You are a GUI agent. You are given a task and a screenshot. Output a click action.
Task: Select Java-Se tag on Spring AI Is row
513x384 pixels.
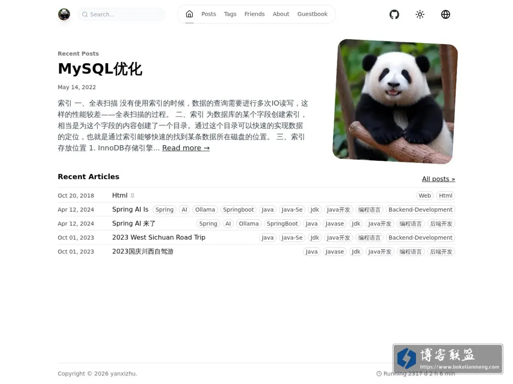coord(292,210)
